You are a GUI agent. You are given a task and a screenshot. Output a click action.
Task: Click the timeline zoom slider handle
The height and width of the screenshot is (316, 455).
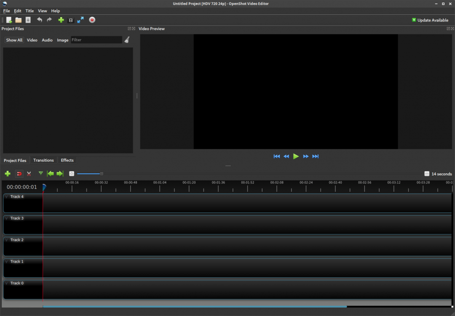[x=102, y=174]
